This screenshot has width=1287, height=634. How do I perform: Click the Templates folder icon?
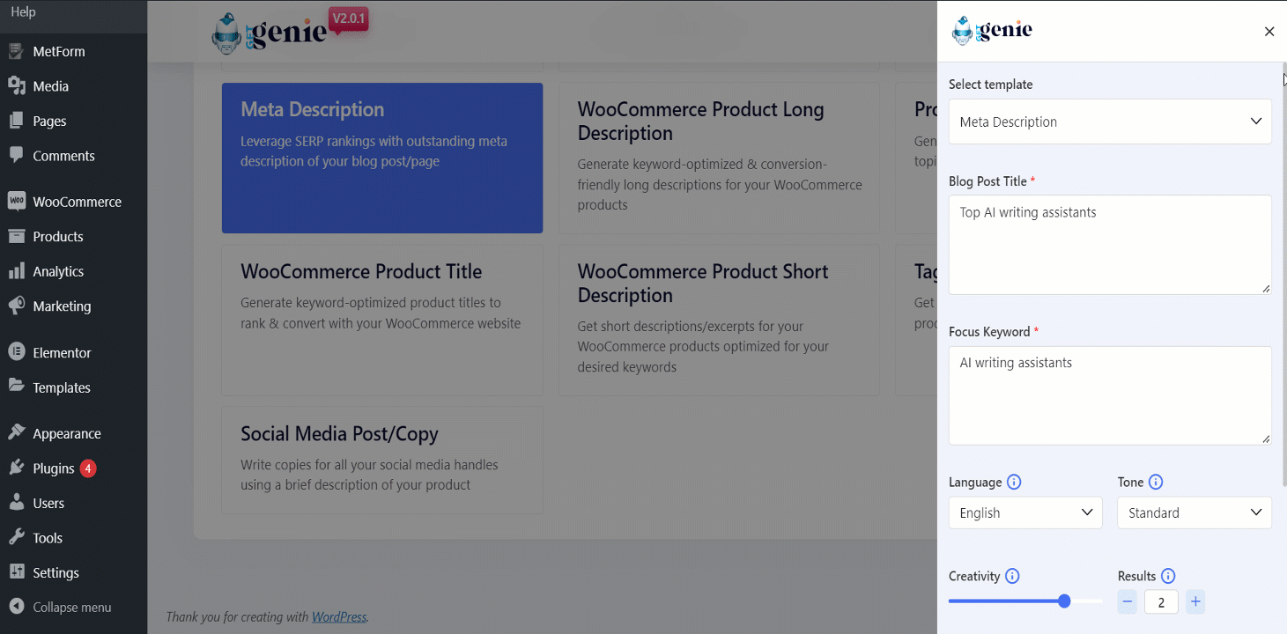[16, 387]
